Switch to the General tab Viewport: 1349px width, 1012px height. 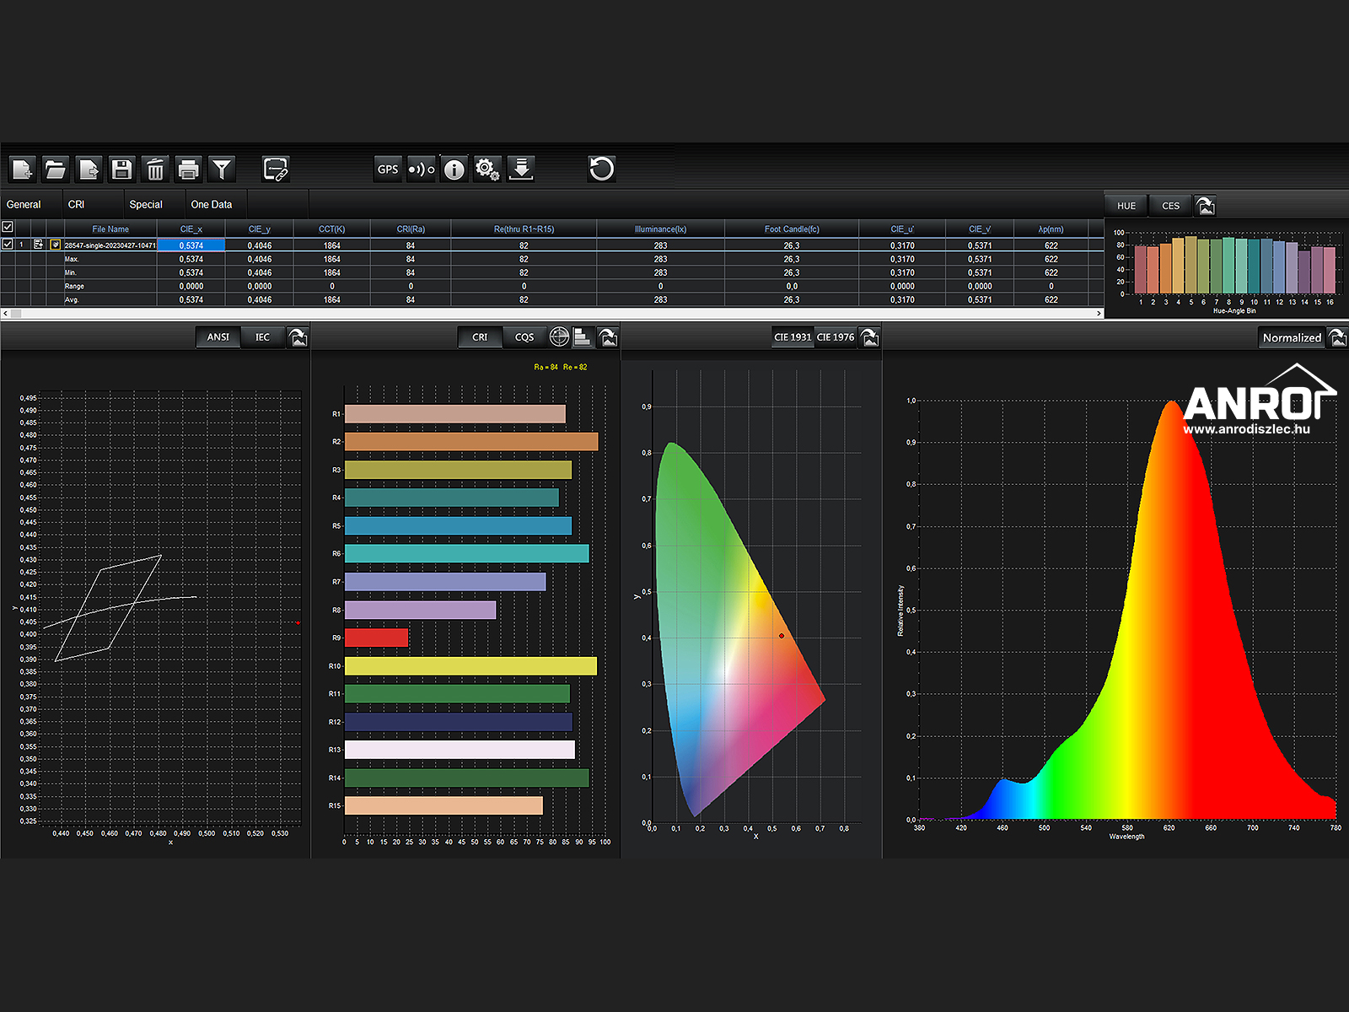pos(24,204)
